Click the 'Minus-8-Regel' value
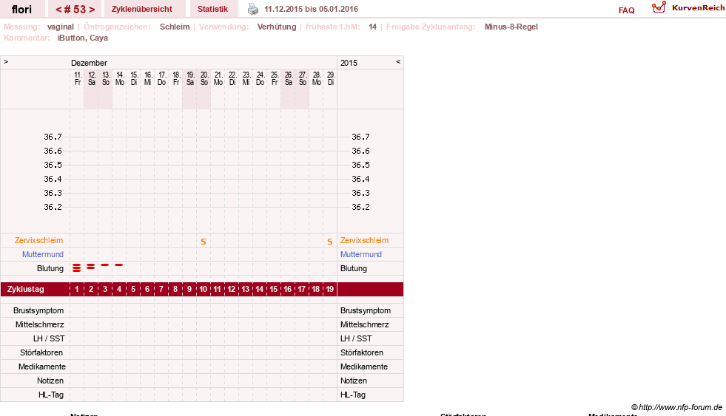 511,27
